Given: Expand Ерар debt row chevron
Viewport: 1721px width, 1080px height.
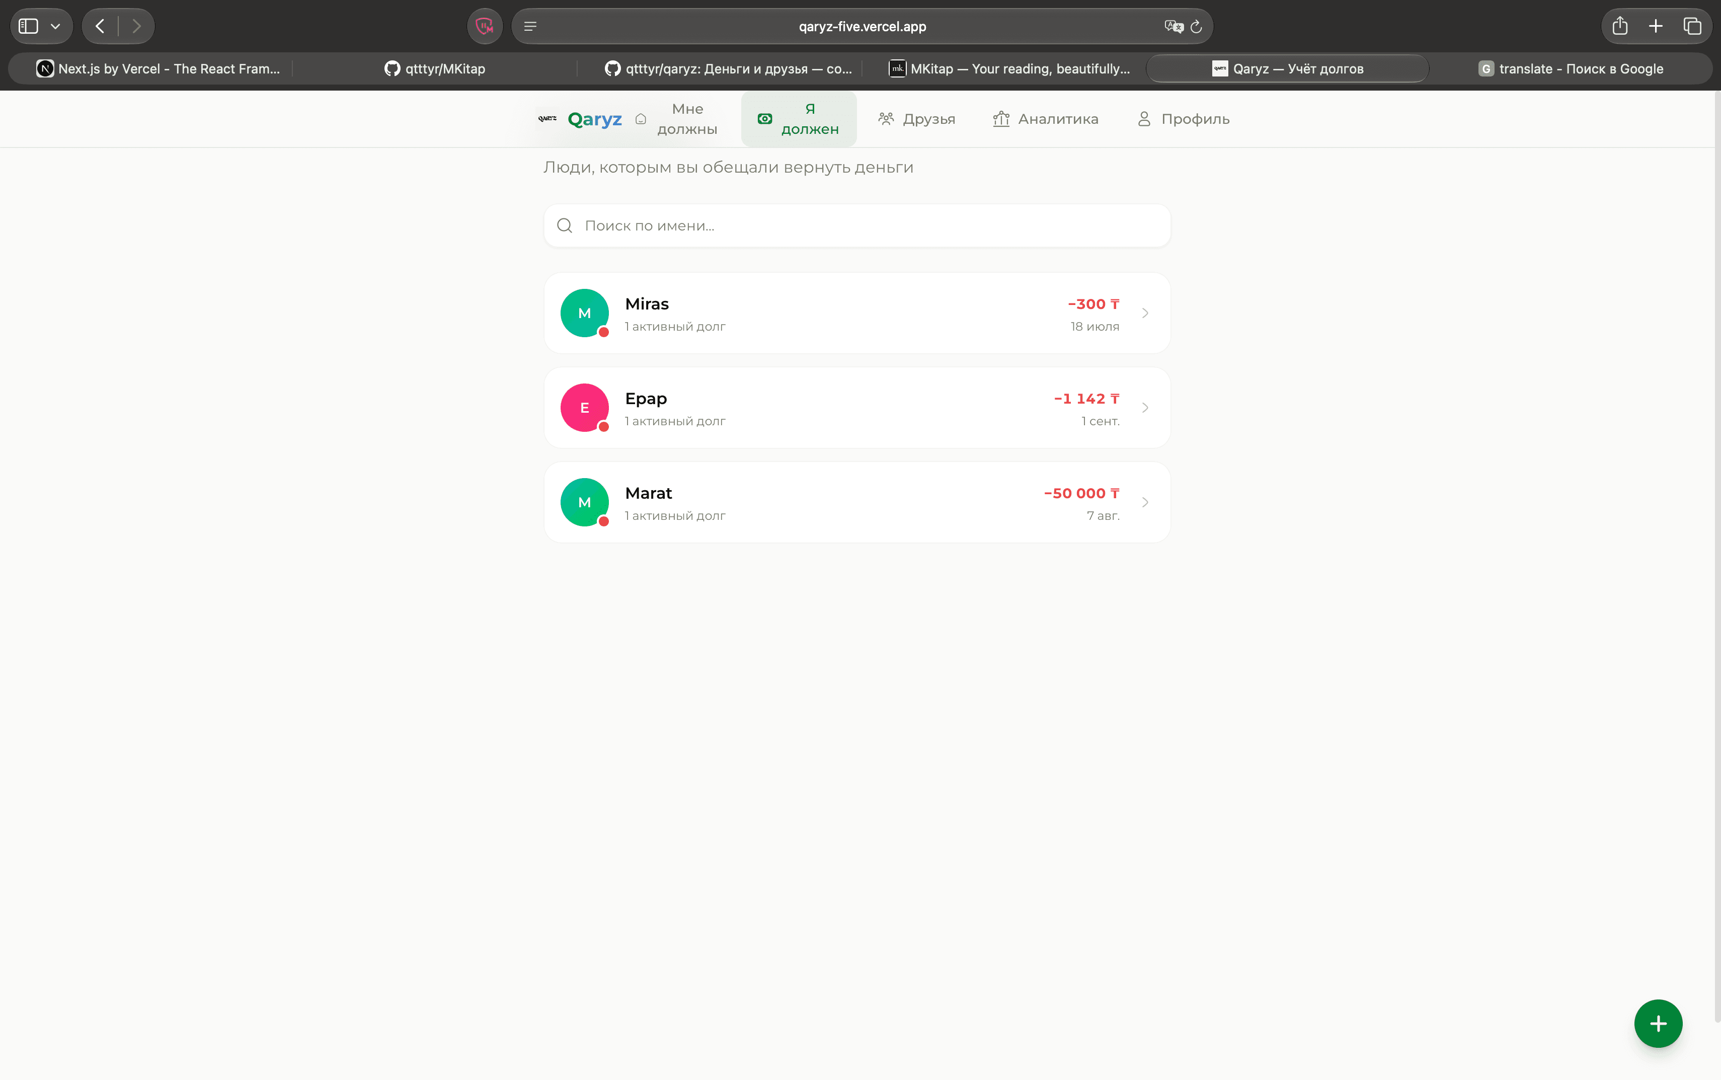Looking at the screenshot, I should [x=1145, y=408].
